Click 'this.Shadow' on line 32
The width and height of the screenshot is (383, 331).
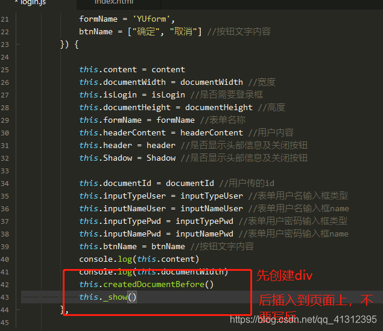coord(106,158)
